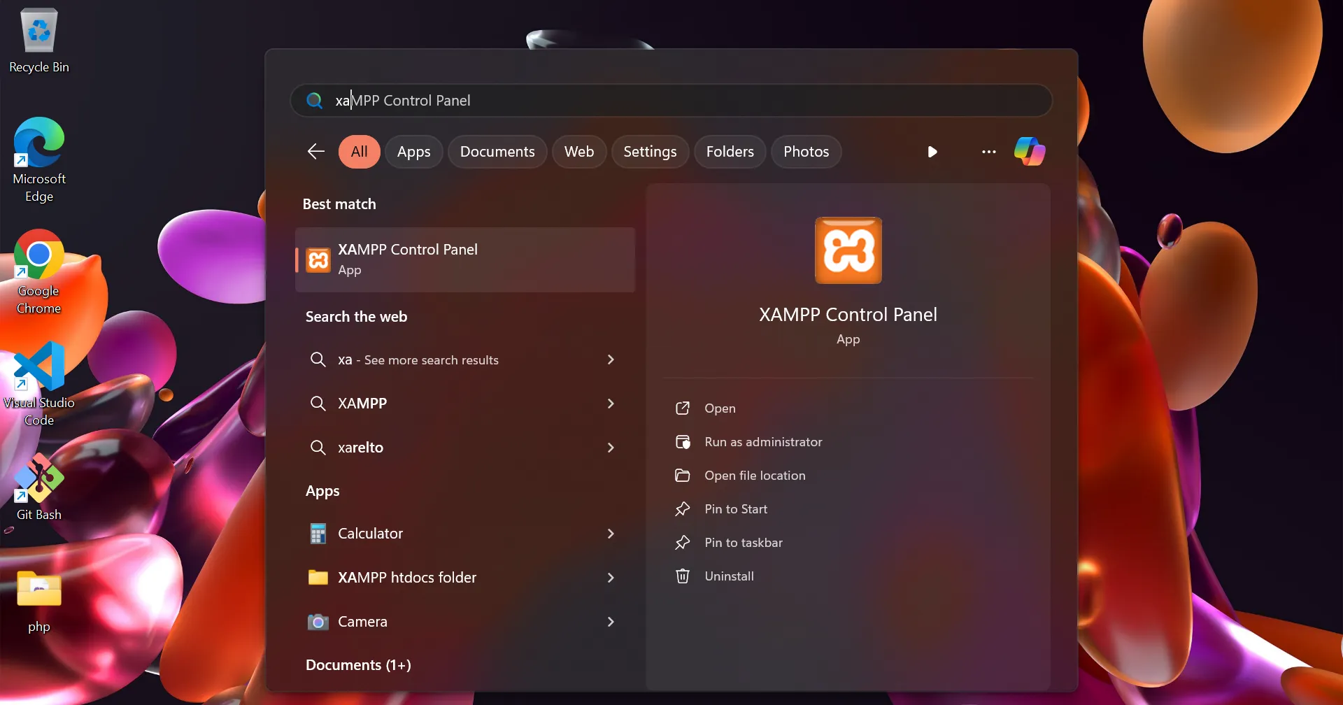Screen dimensions: 1343x705
Task: Click the Camera app icon
Action: pos(318,622)
